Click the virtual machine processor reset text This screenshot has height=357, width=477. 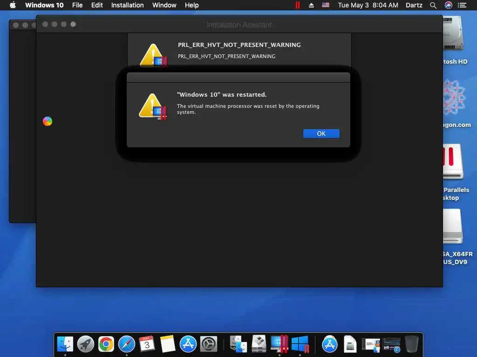click(x=248, y=109)
